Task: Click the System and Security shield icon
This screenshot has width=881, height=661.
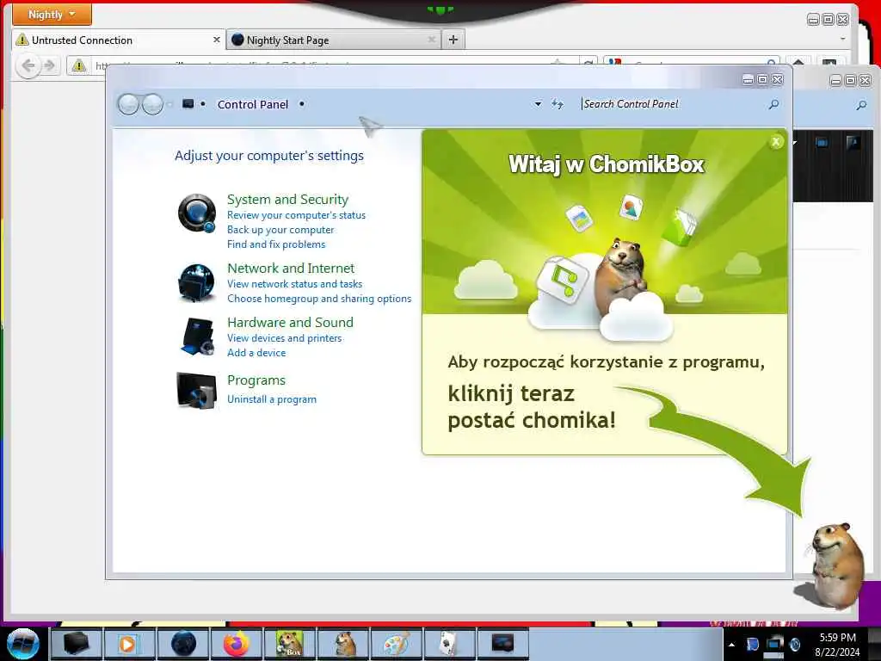Action: pyautogui.click(x=197, y=213)
